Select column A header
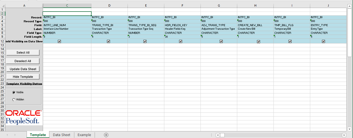The image size is (353, 138). pos(24,5)
